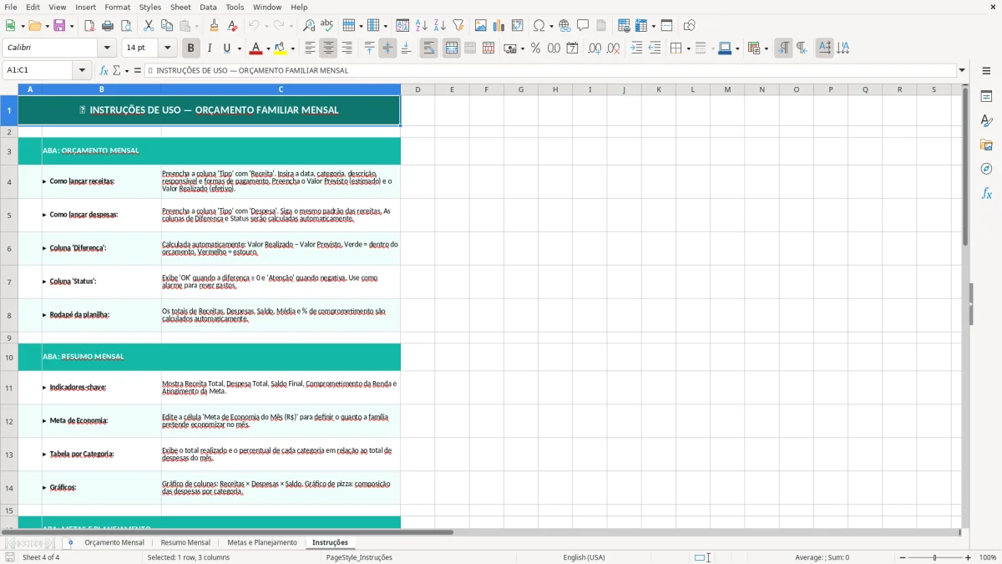Open the Sidebar Navigator compass icon
The height and width of the screenshot is (564, 1002).
tap(986, 169)
